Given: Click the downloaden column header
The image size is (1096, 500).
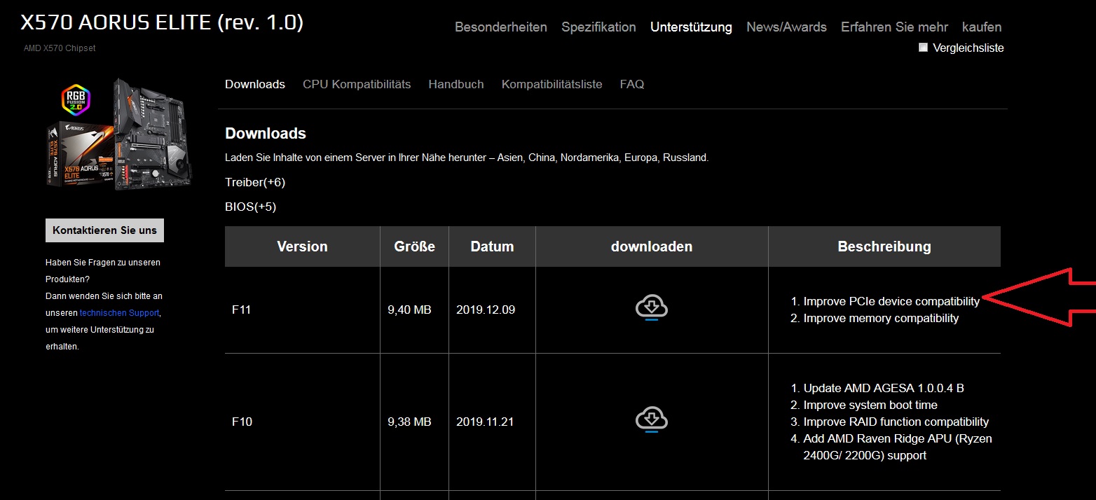Looking at the screenshot, I should tap(652, 246).
